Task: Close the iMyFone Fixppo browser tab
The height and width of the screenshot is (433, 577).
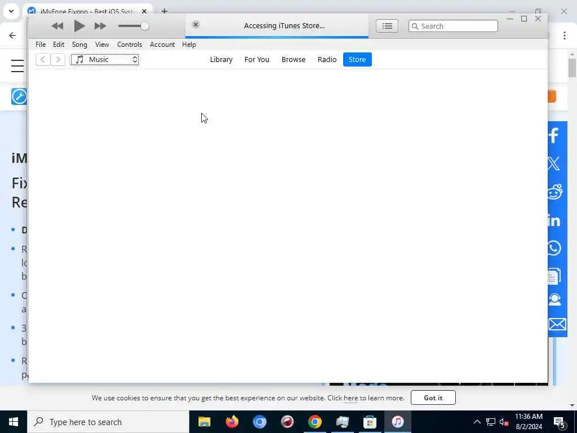Action: (144, 11)
